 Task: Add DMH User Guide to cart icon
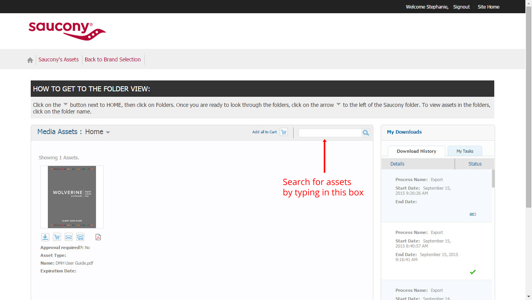click(x=57, y=237)
